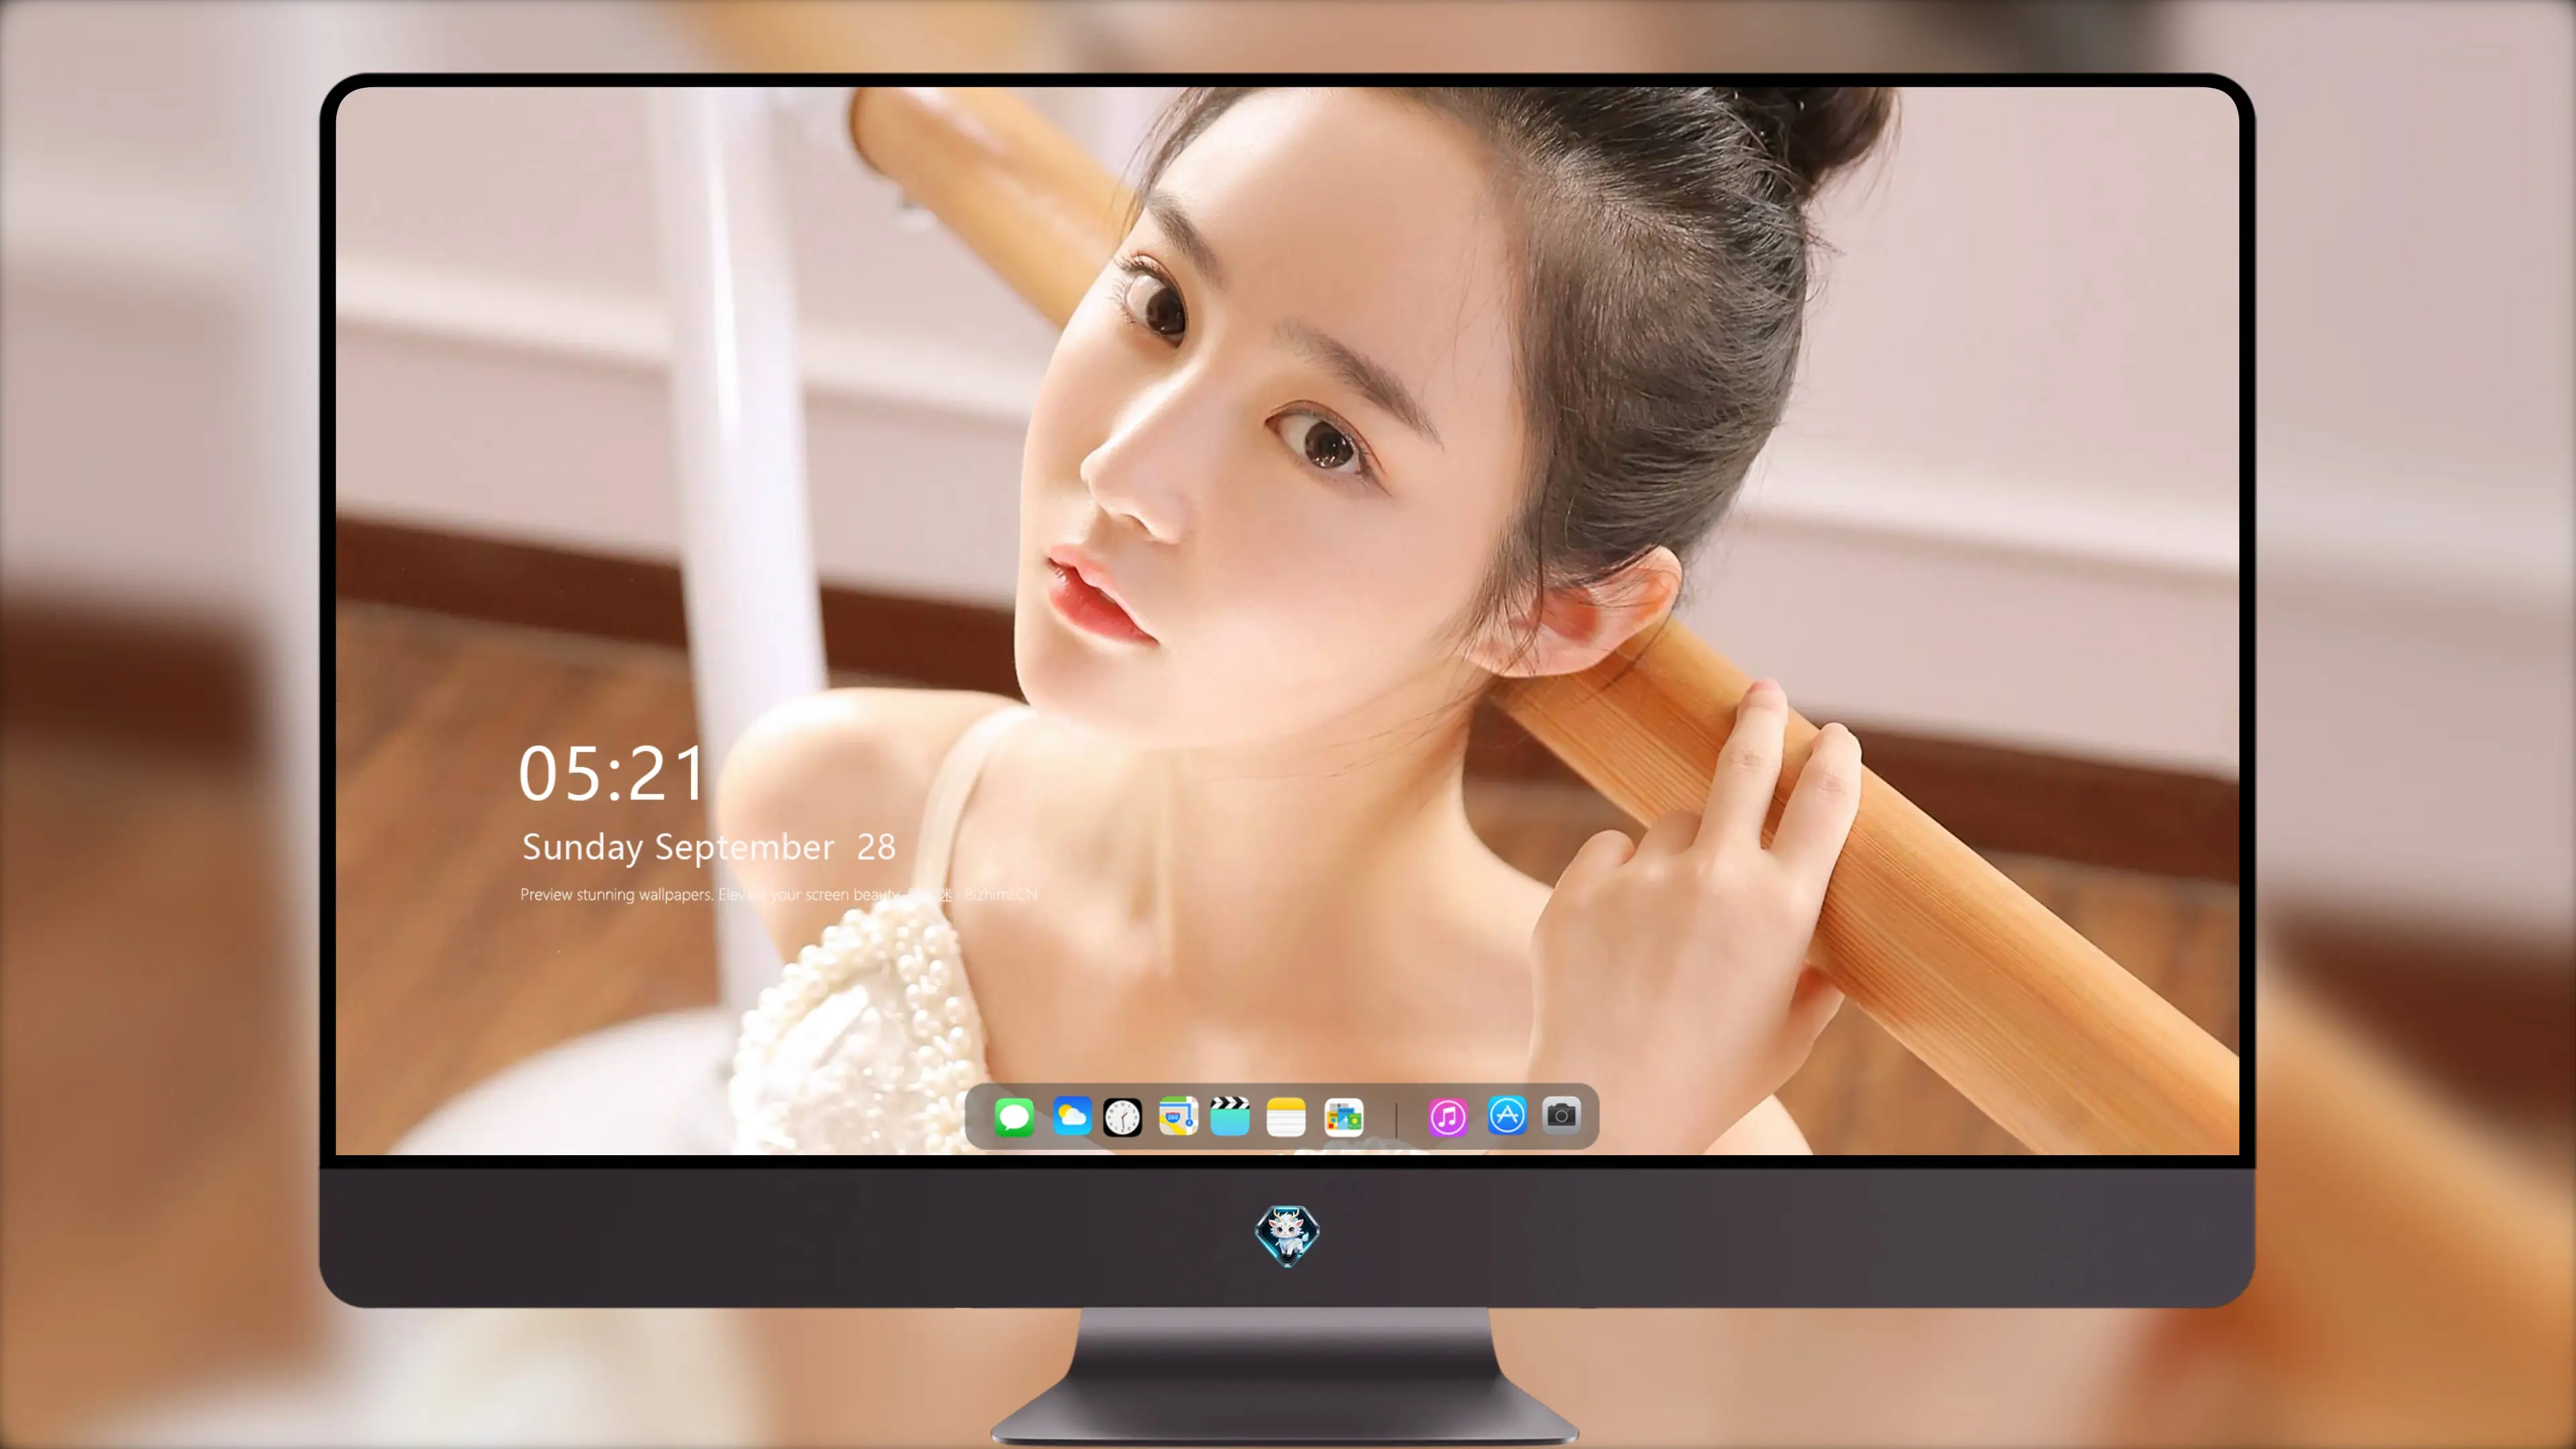Launch the yellow Notes app
This screenshot has width=2576, height=1449.
[x=1286, y=1117]
